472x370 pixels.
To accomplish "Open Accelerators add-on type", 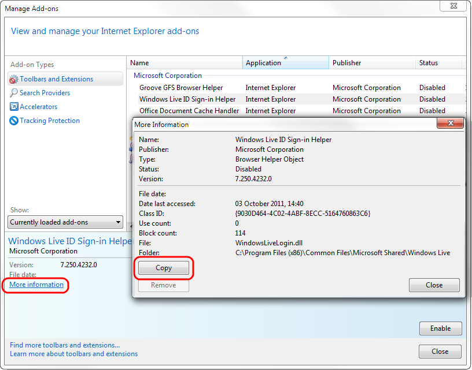I will 39,107.
